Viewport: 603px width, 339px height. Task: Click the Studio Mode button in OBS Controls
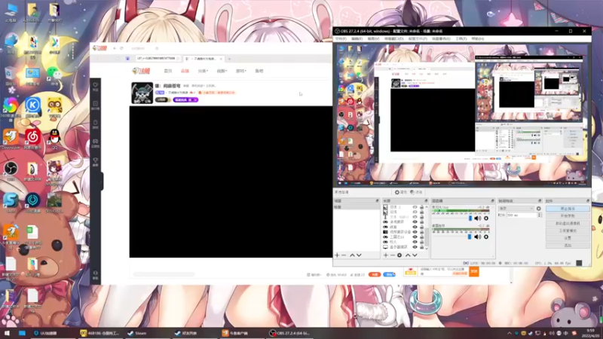pos(568,231)
